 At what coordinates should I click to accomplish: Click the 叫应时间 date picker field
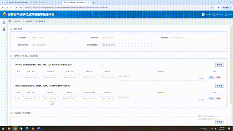[197, 37]
